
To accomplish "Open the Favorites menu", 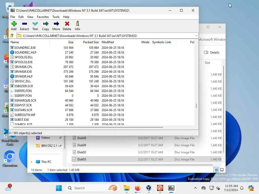I will pos(43,17).
